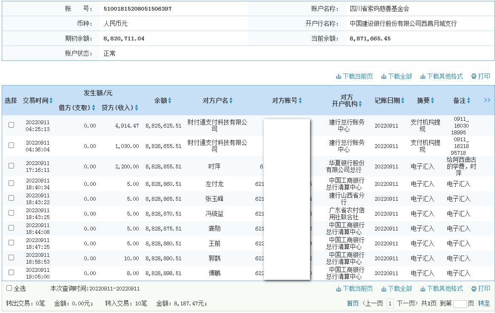Image resolution: width=495 pixels, height=313 pixels.
Task: Click account number 51001815208051506397
Action: (x=138, y=9)
